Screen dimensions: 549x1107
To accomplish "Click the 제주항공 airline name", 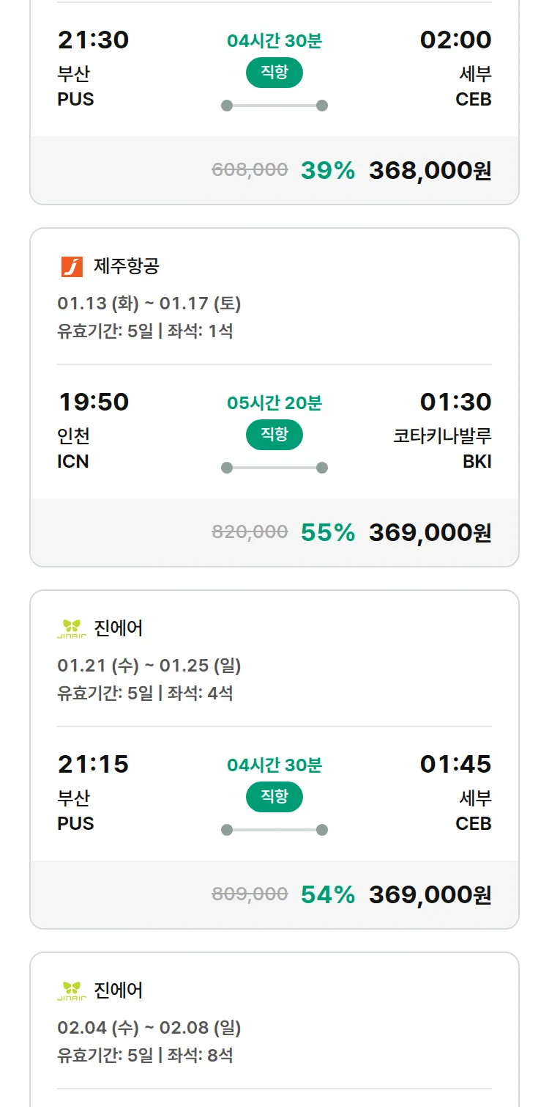I will pos(126,266).
